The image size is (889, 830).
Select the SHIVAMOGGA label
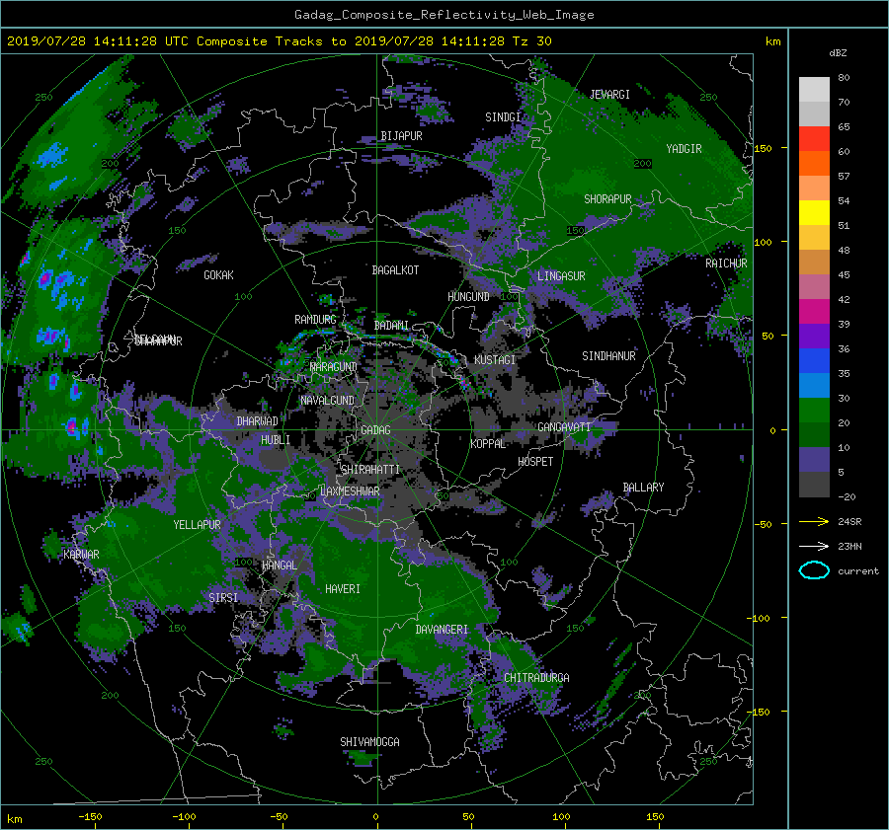click(369, 742)
